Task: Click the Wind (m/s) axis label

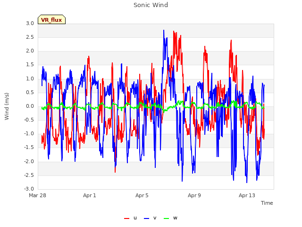Action: (7, 106)
